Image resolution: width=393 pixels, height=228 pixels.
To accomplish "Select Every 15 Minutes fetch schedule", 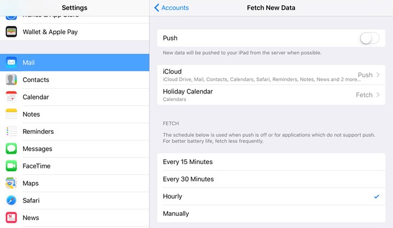I will pyautogui.click(x=271, y=162).
